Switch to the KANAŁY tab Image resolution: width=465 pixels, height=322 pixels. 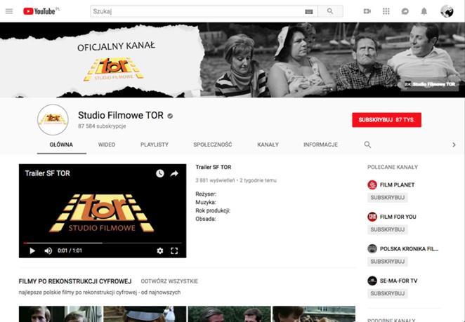268,145
